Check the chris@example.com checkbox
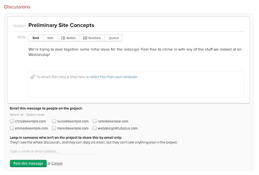Viewport: 259px width, 175px height. coord(12,121)
